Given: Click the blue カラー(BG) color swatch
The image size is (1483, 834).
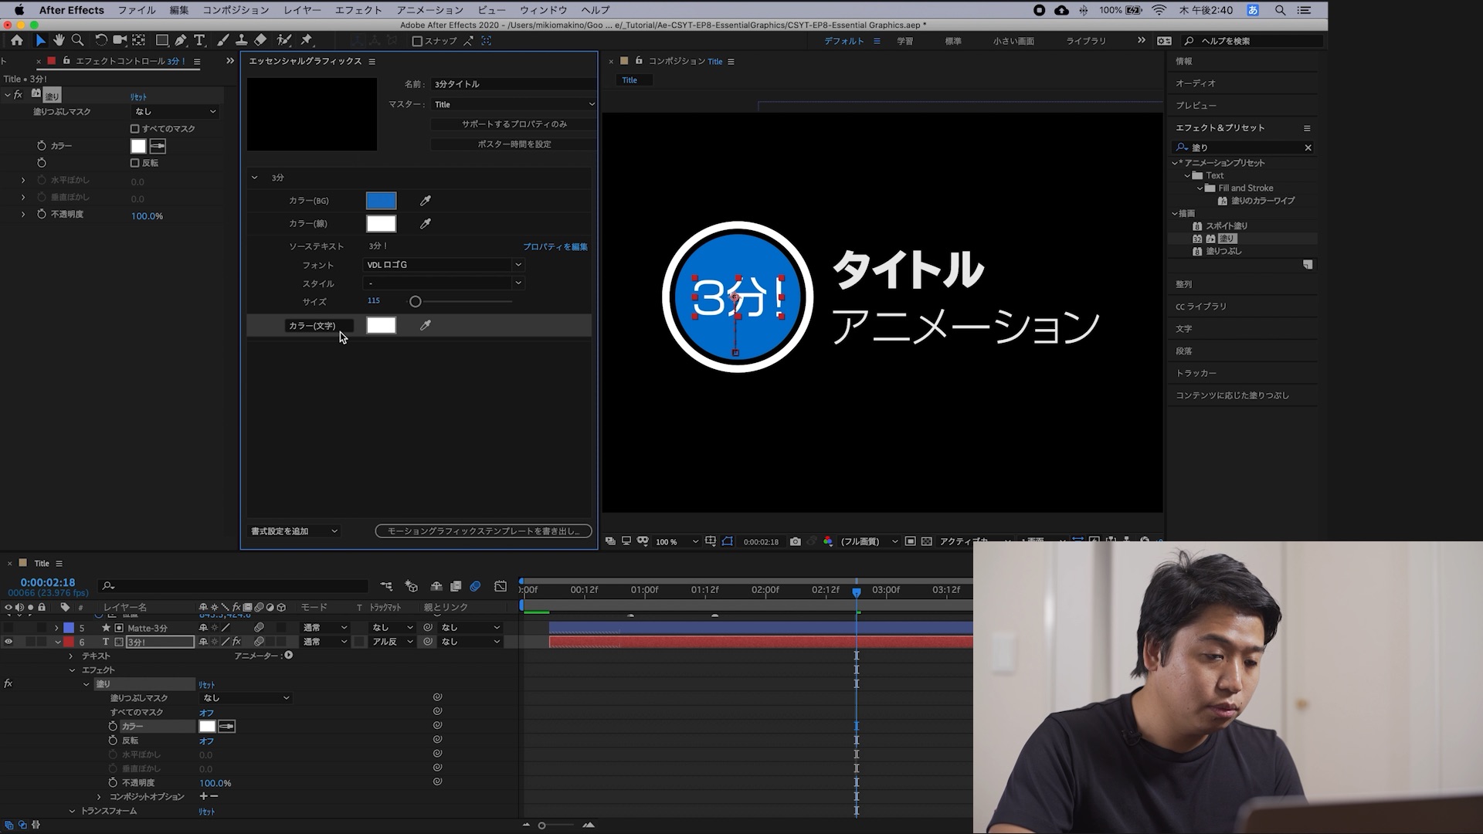Looking at the screenshot, I should pyautogui.click(x=381, y=201).
